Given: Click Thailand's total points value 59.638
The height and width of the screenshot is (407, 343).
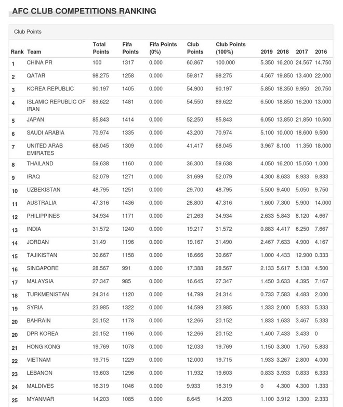Looking at the screenshot, I should click(x=101, y=163).
